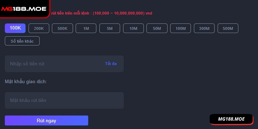Pick the 500K amount chip
Image resolution: width=258 pixels, height=129 pixels.
coord(63,28)
